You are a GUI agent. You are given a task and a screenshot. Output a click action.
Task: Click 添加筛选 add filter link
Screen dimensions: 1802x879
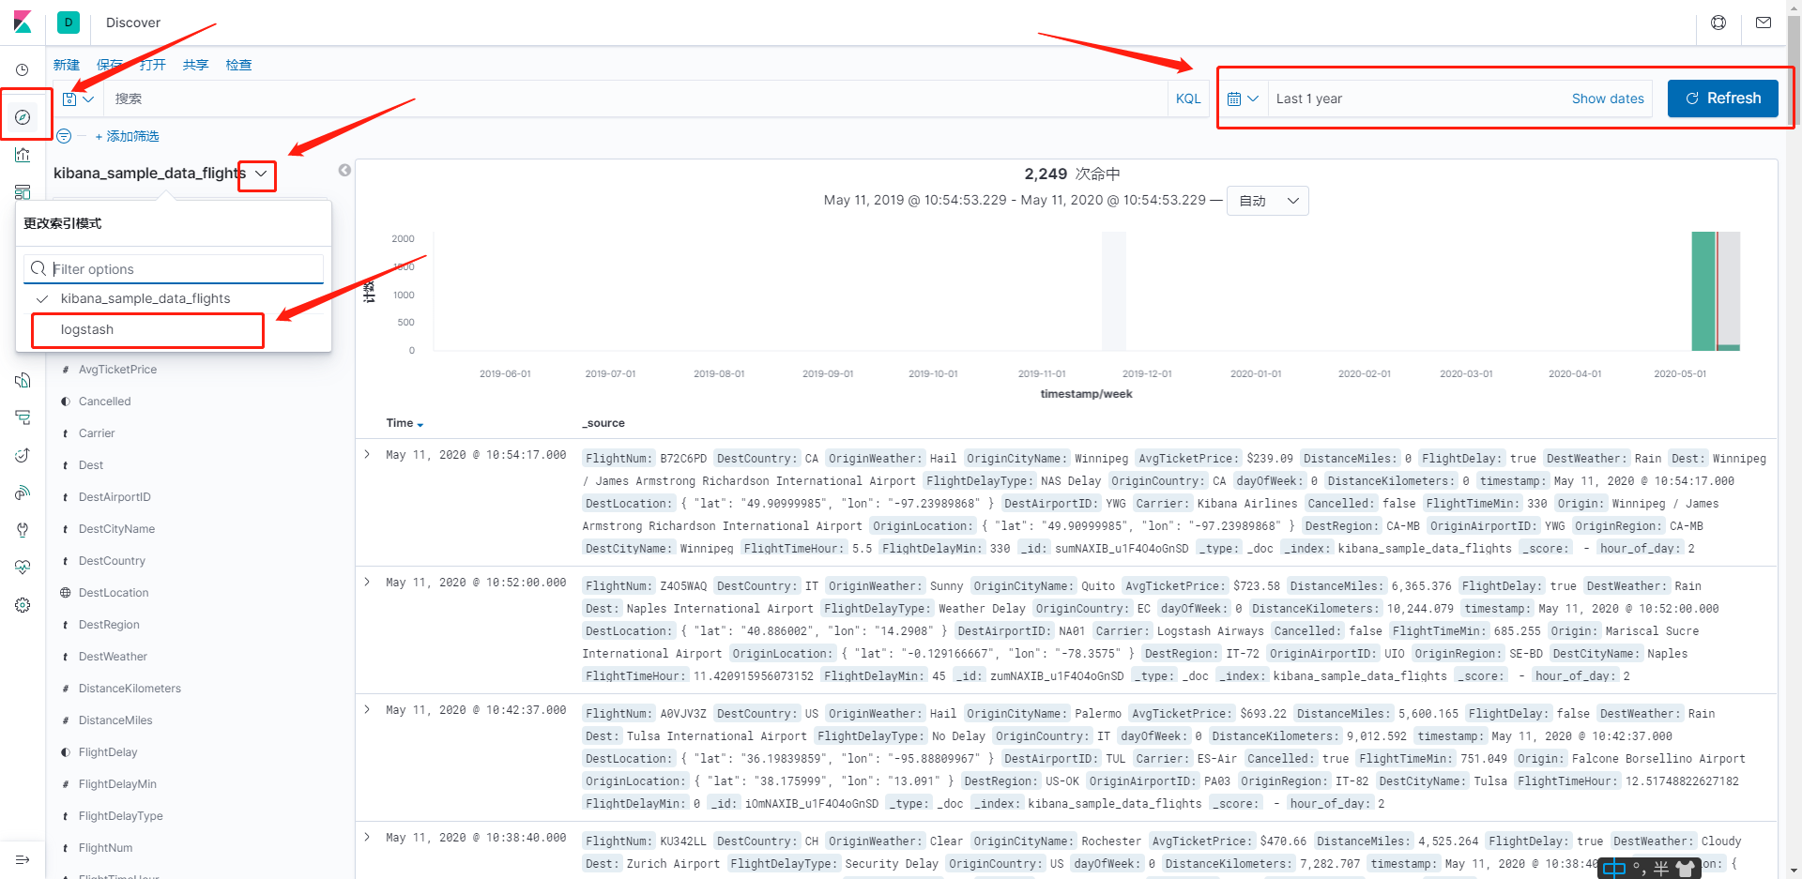[x=128, y=136]
